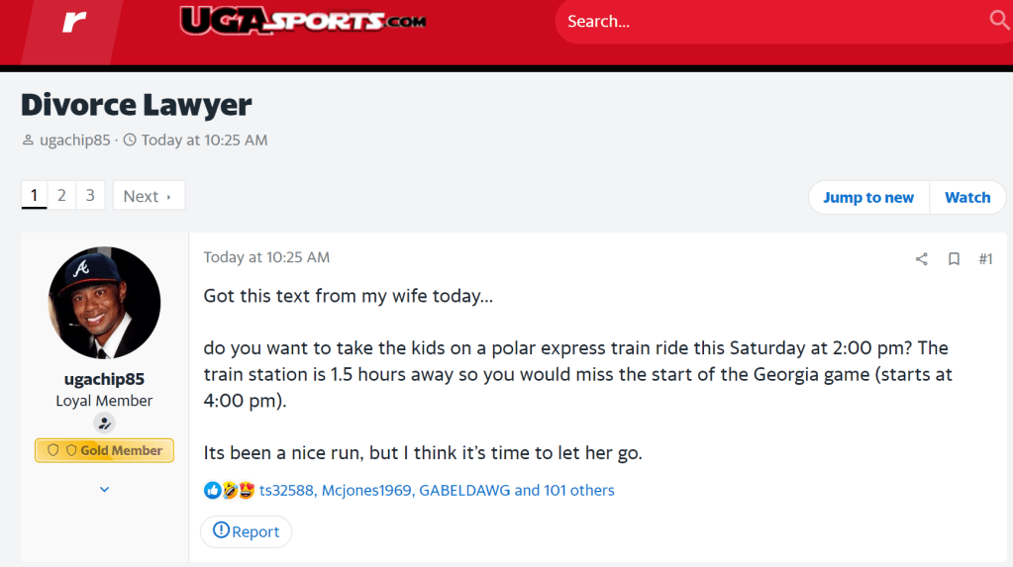Go to page 3 of thread
This screenshot has height=567, width=1013.
[x=90, y=196]
